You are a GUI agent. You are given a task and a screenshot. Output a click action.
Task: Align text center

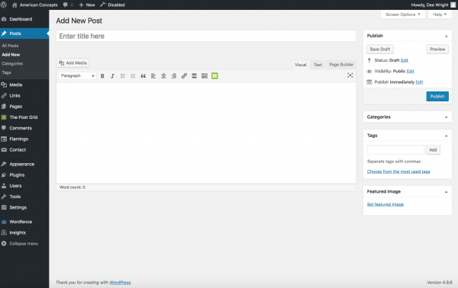163,75
